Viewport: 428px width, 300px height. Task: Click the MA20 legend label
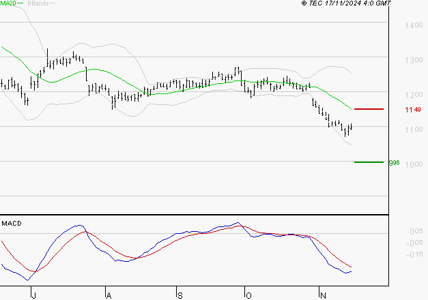[8, 3]
